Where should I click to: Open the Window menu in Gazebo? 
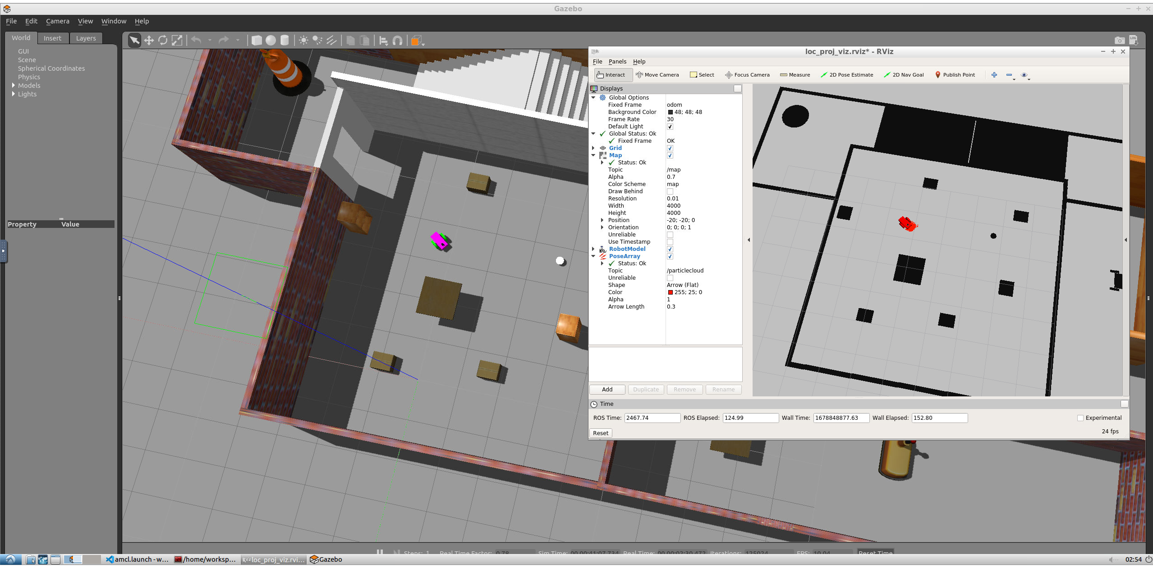click(x=114, y=21)
